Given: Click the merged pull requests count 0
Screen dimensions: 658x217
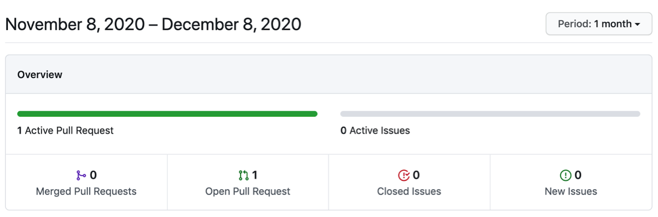Looking at the screenshot, I should point(93,175).
